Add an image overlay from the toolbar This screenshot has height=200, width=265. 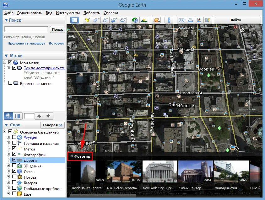(x=114, y=20)
